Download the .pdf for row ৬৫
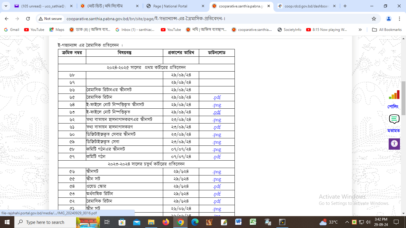Image resolution: width=406 pixels, height=228 pixels. click(217, 97)
